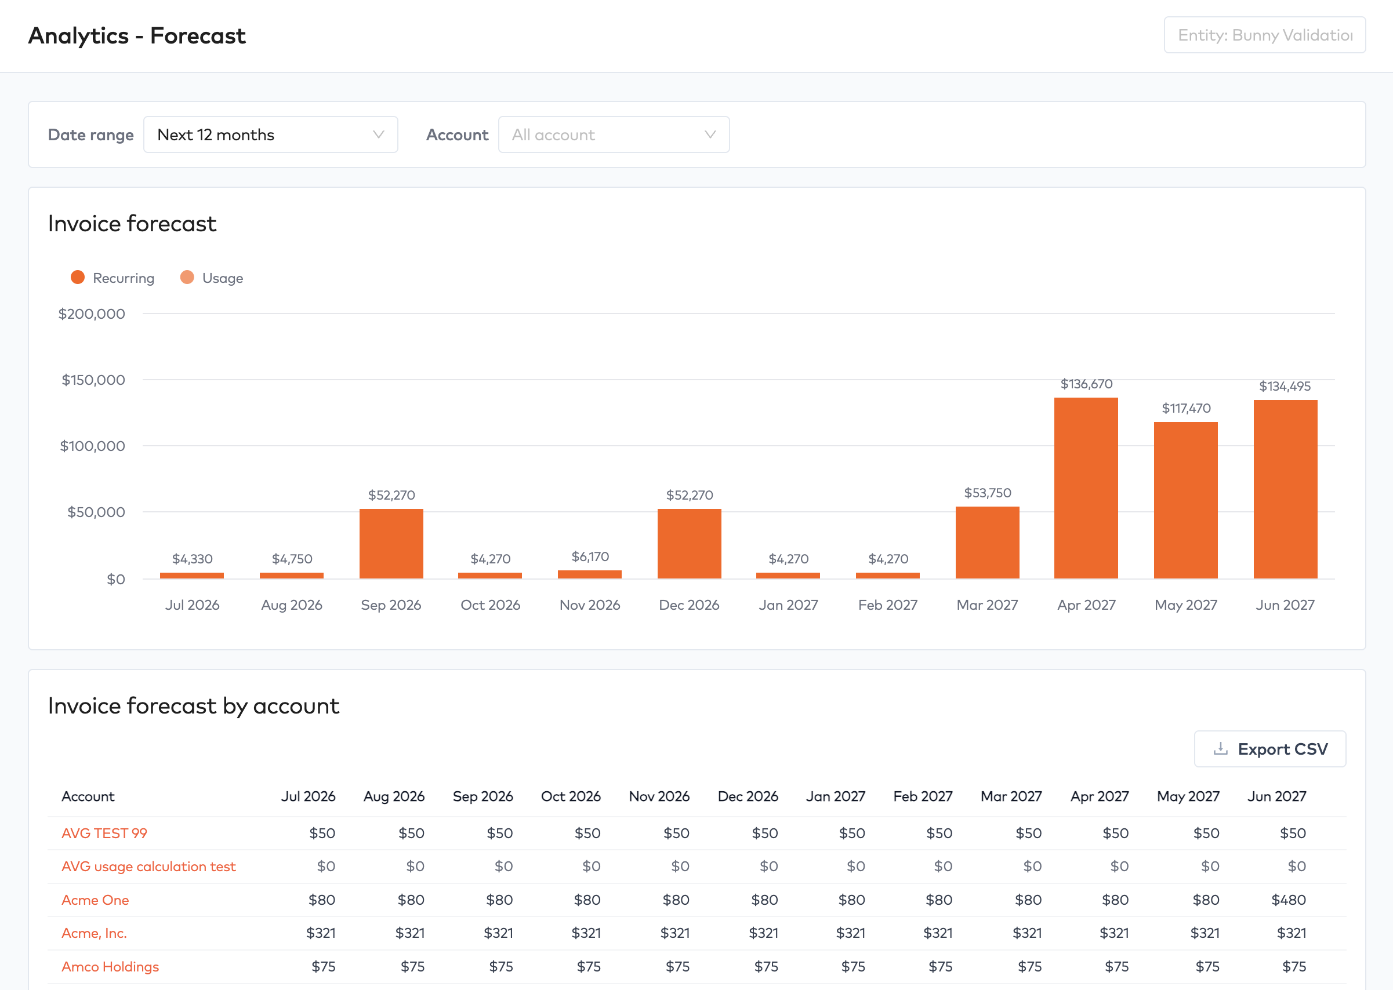The width and height of the screenshot is (1393, 990).
Task: Click the Jul 2026 table column header
Action: (308, 796)
